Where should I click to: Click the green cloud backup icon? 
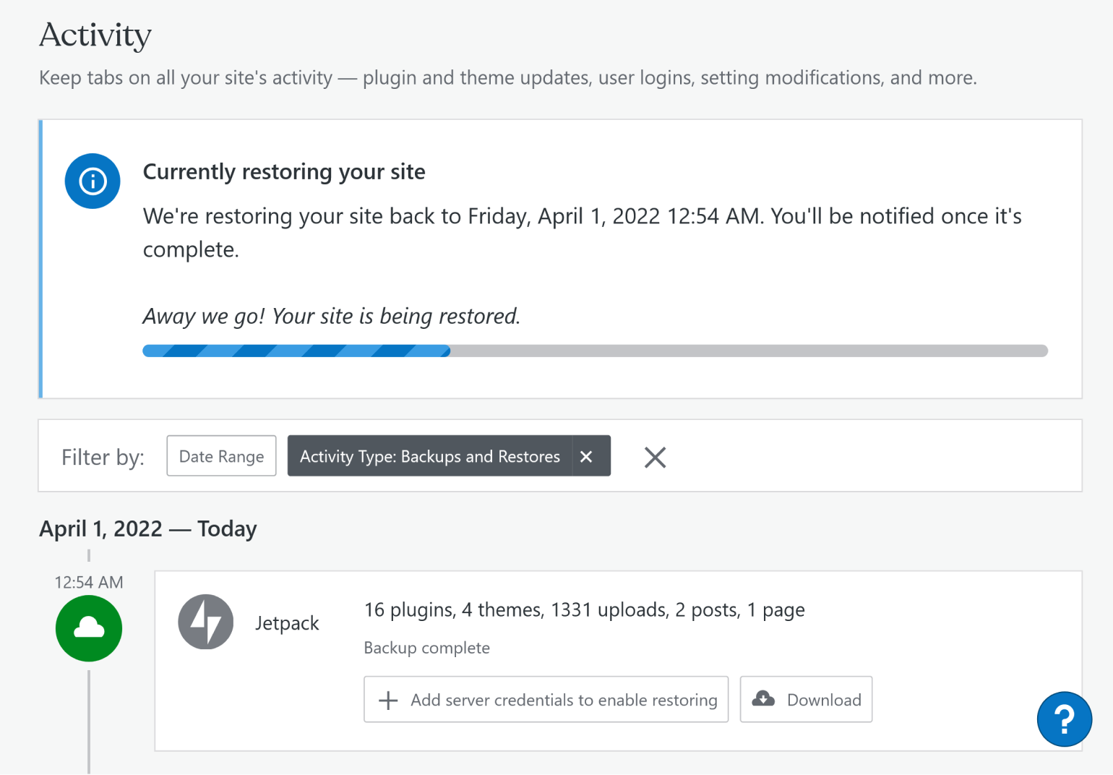89,628
